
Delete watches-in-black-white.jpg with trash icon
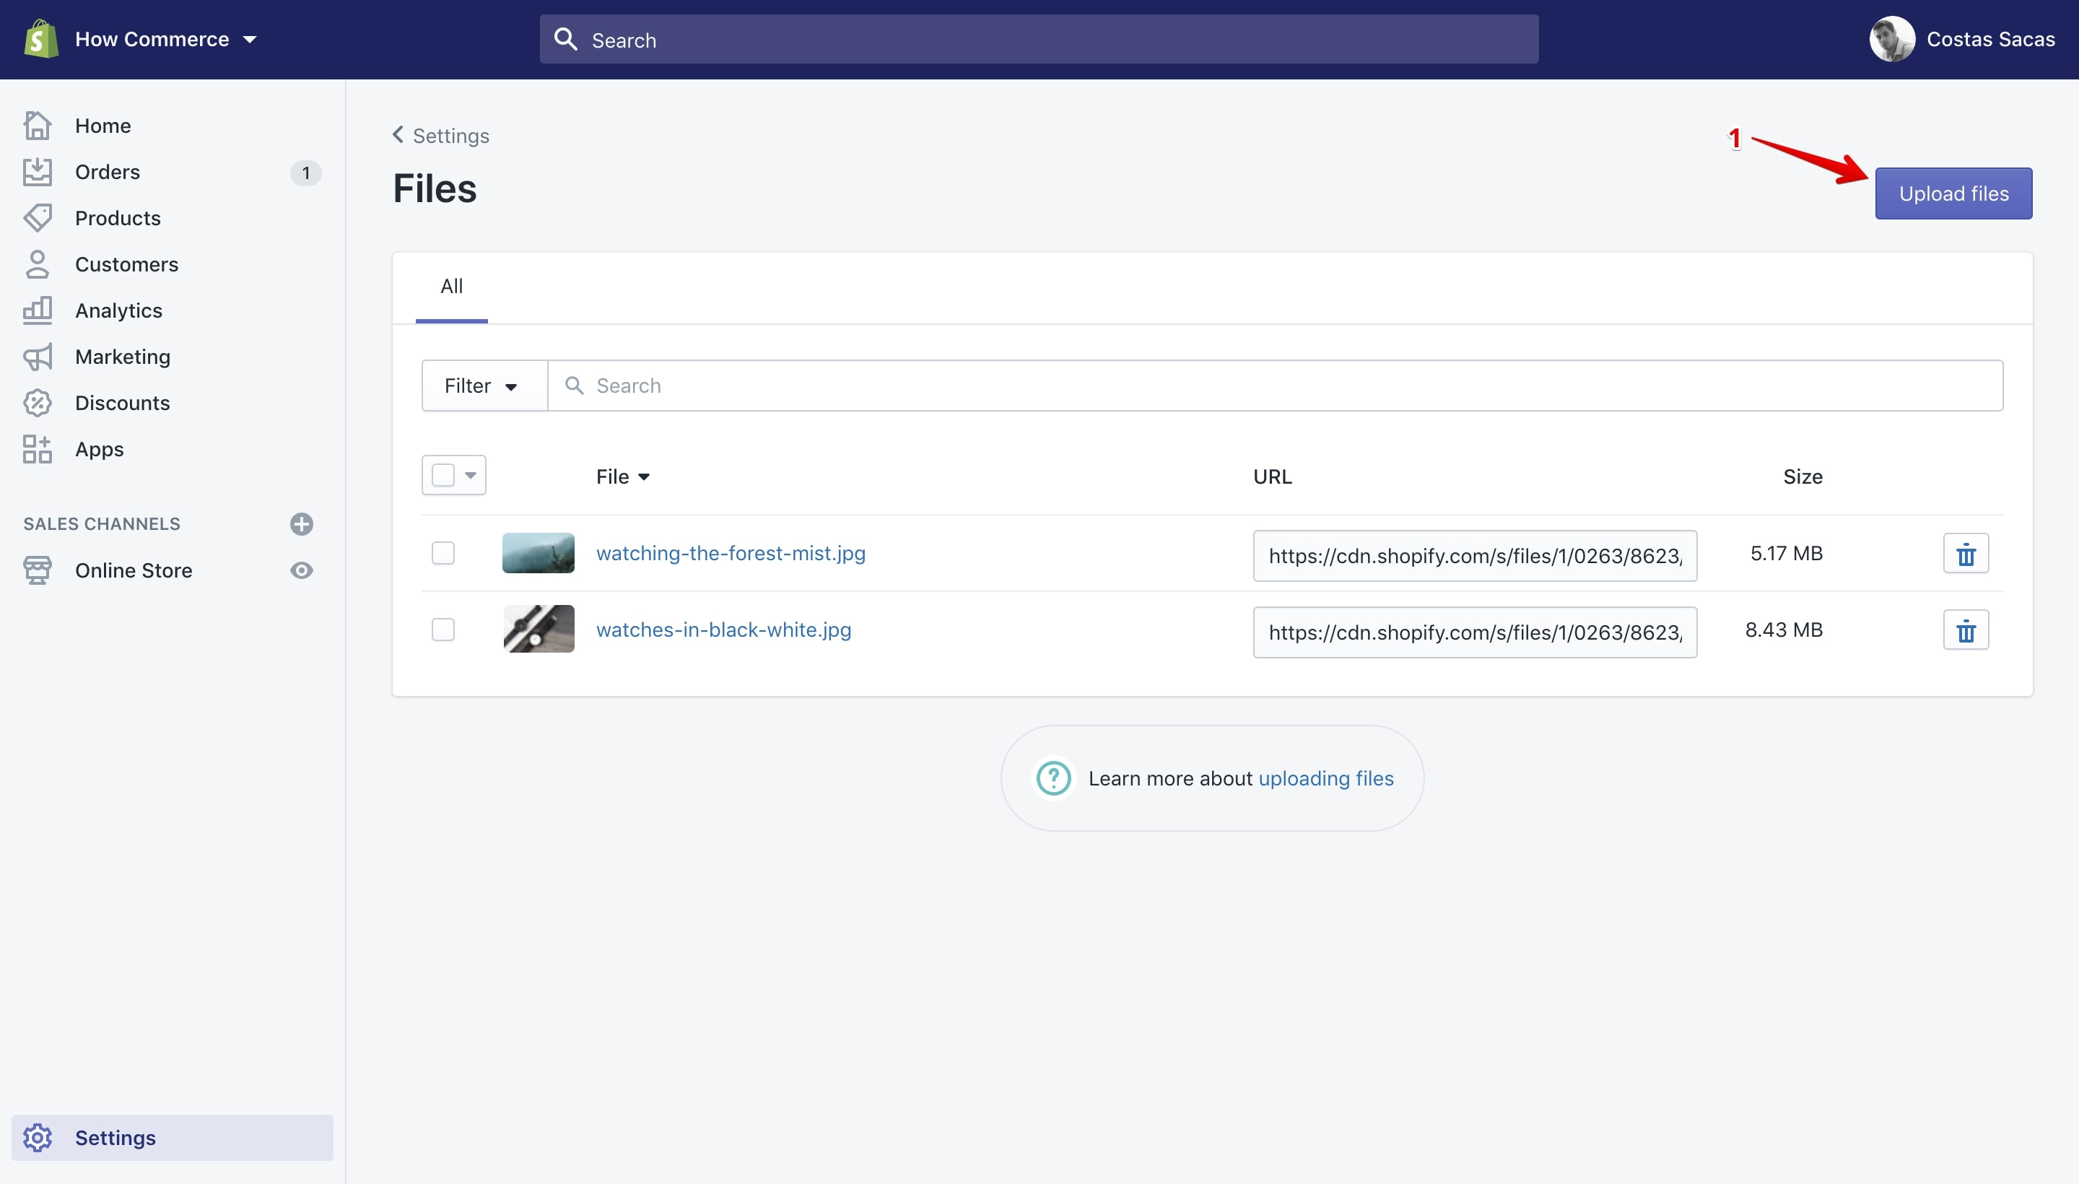coord(1965,630)
